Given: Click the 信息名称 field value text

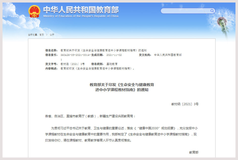Looking at the screenshot, I should (x=103, y=50).
